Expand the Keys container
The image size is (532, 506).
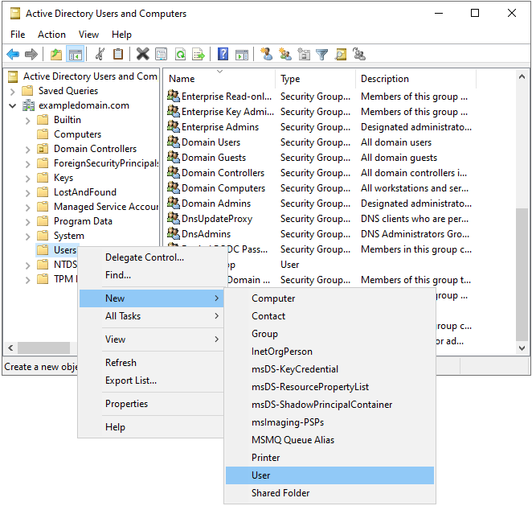(x=28, y=179)
